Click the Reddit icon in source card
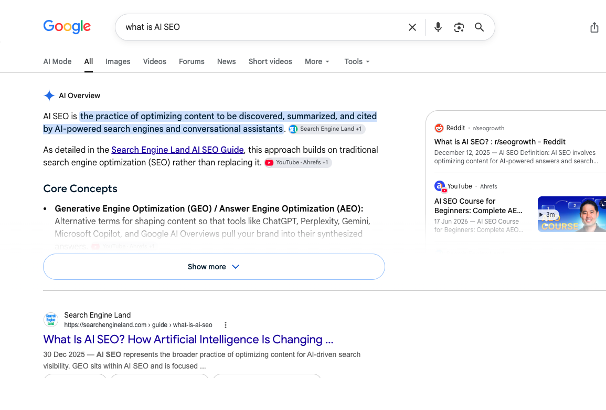The height and width of the screenshot is (410, 606). 439,128
